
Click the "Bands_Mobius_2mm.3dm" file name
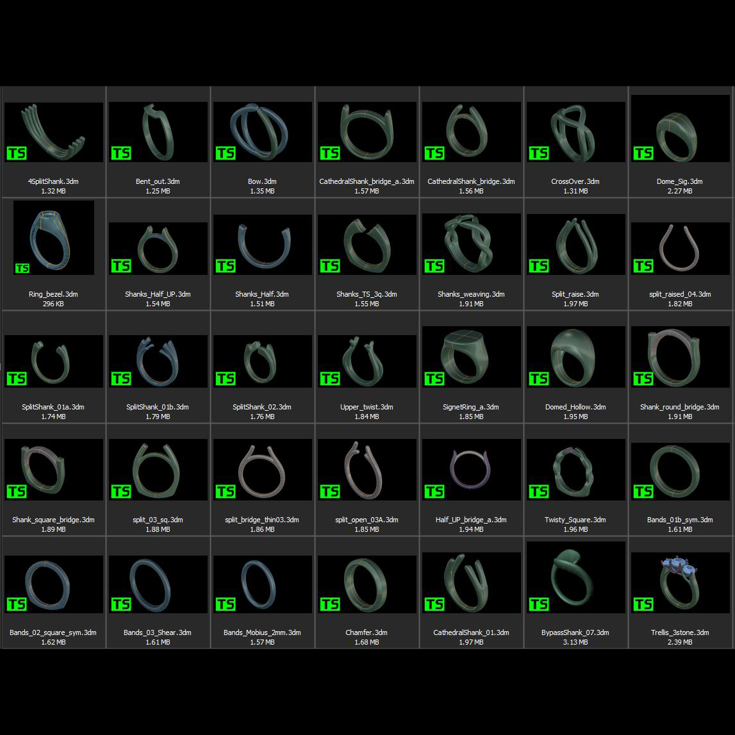[262, 632]
